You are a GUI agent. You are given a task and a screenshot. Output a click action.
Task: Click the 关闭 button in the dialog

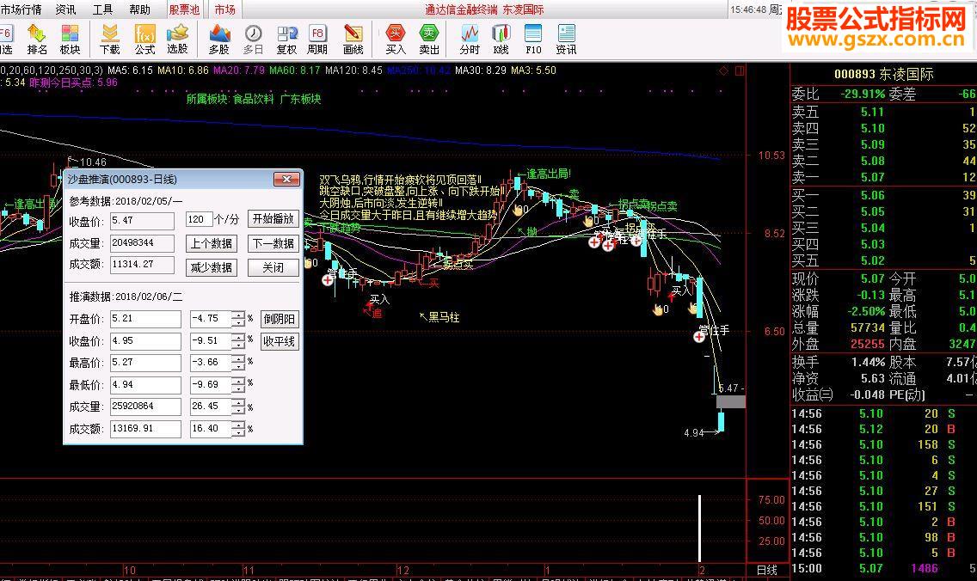pos(273,268)
